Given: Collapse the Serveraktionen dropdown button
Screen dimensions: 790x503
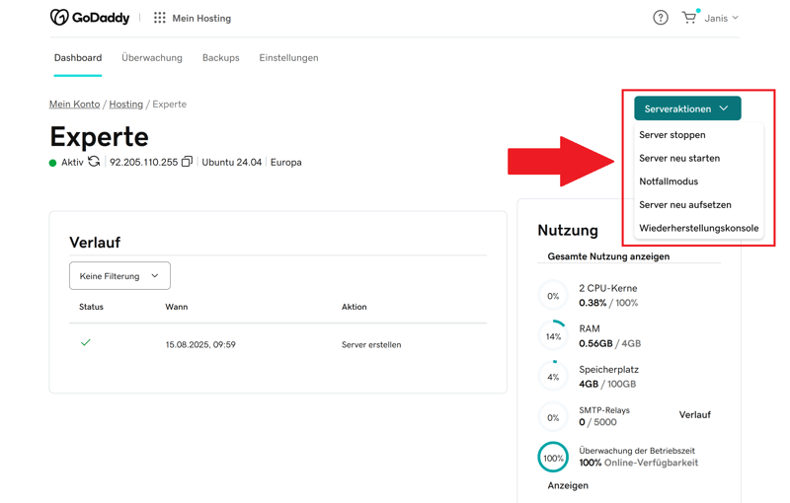Looking at the screenshot, I should 687,108.
